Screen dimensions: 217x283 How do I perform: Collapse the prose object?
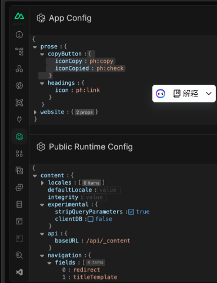(35, 47)
